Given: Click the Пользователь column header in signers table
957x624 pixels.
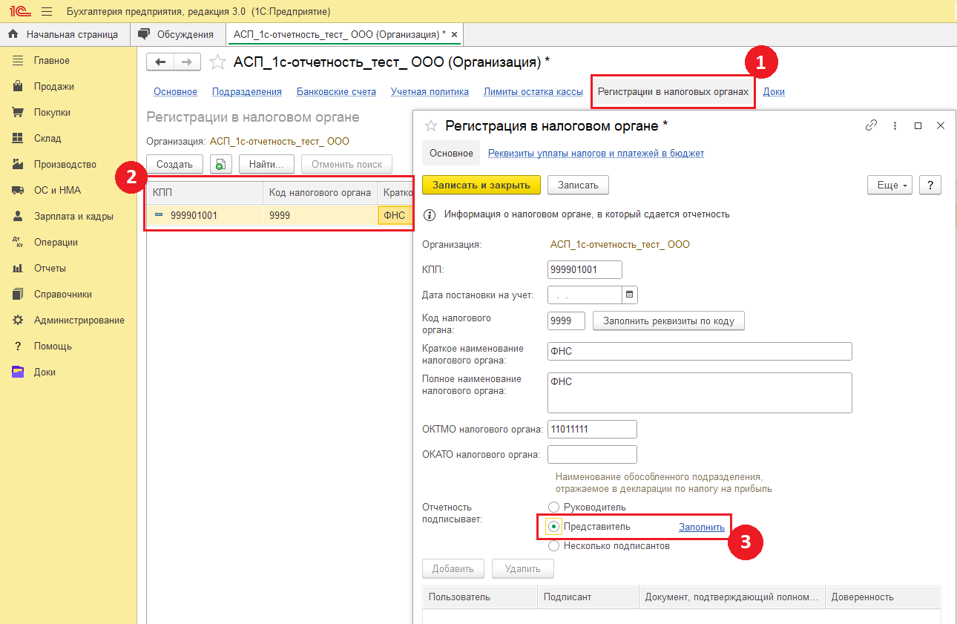Looking at the screenshot, I should point(480,597).
